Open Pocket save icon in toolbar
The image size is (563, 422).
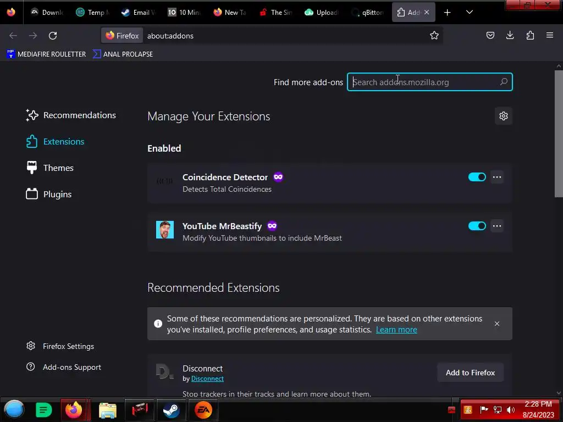[490, 35]
